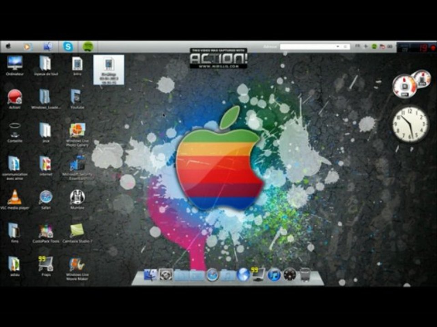Expand the address bar dropdown arrow
The image size is (437, 327).
(x=338, y=47)
